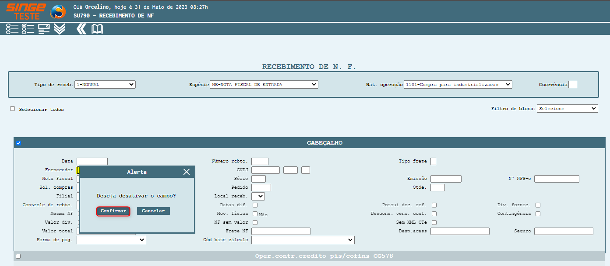This screenshot has width=610, height=266.
Task: Click the Emissão date input field
Action: click(446, 179)
